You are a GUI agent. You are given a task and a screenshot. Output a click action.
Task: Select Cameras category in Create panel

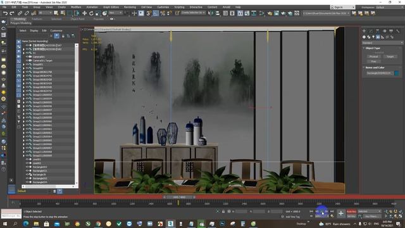(x=378, y=37)
